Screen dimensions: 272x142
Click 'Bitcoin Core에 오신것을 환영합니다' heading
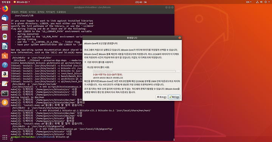(101, 43)
